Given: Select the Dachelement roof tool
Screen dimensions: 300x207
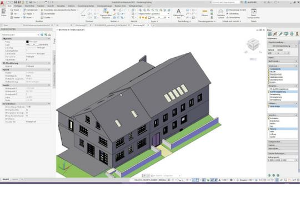Looking at the screenshot, I should click(31, 10).
